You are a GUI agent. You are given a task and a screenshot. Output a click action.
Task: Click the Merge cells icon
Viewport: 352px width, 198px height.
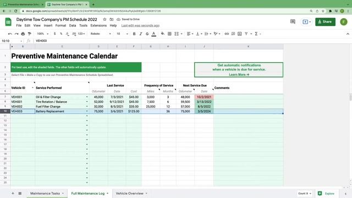pyautogui.click(x=177, y=34)
